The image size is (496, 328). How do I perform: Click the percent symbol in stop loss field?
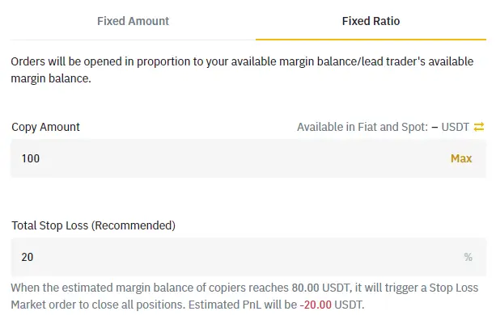[x=468, y=257]
